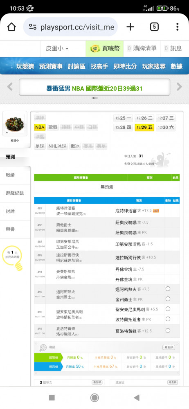Select delete radio for 金州勇士 主PK
Viewport: 189px width, 409px height.
(x=168, y=299)
